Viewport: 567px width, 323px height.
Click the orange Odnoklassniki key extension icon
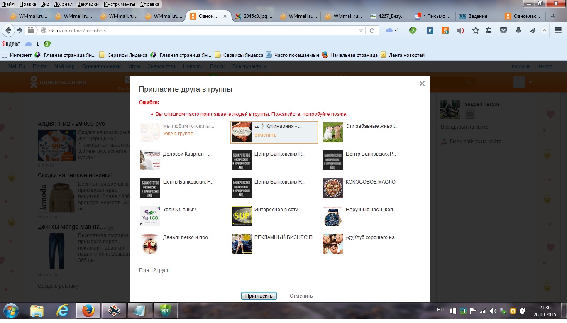445,30
